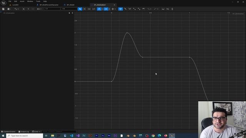The image size is (246, 138).
Task: Select the key where curve flattens at value 1
Action: pos(143,57)
